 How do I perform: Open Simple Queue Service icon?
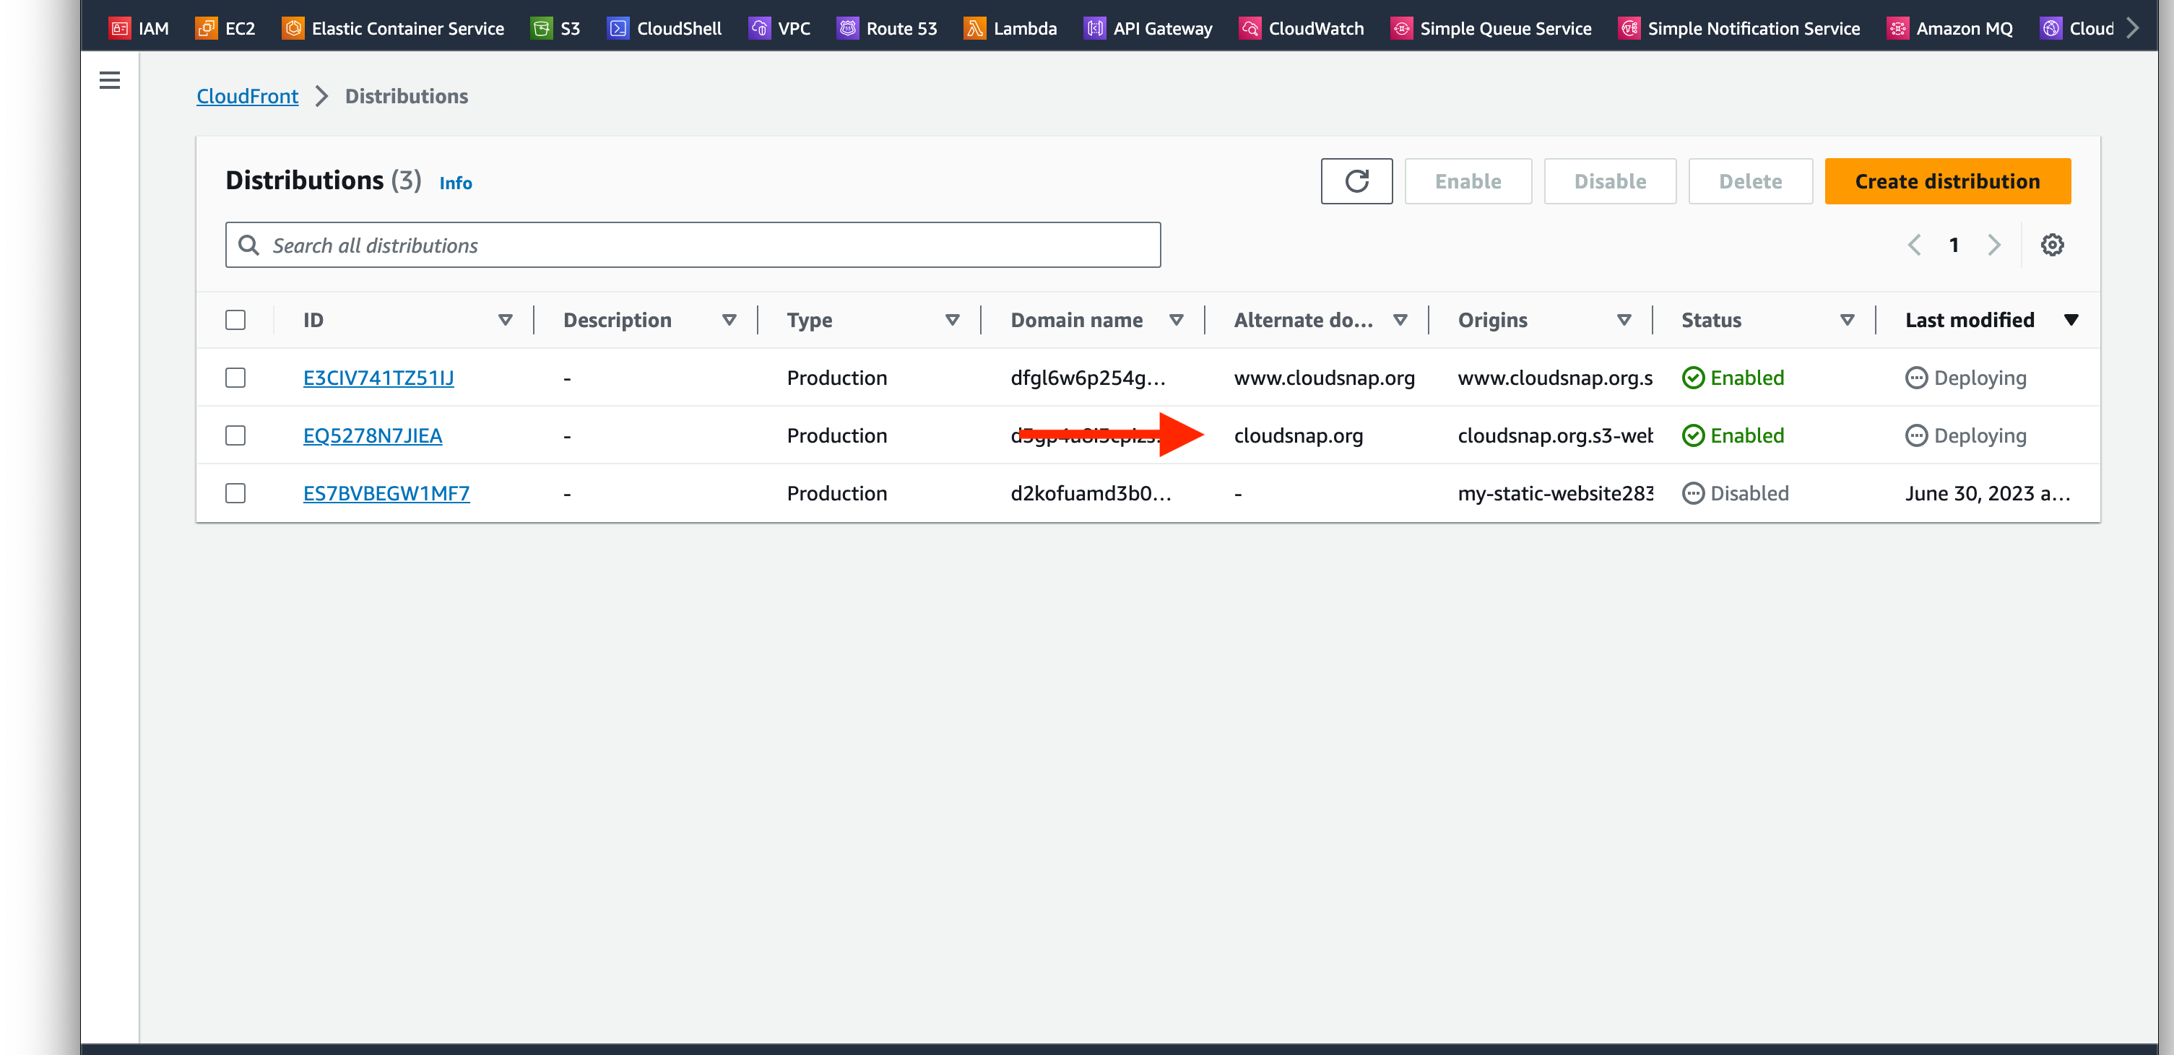coord(1401,29)
